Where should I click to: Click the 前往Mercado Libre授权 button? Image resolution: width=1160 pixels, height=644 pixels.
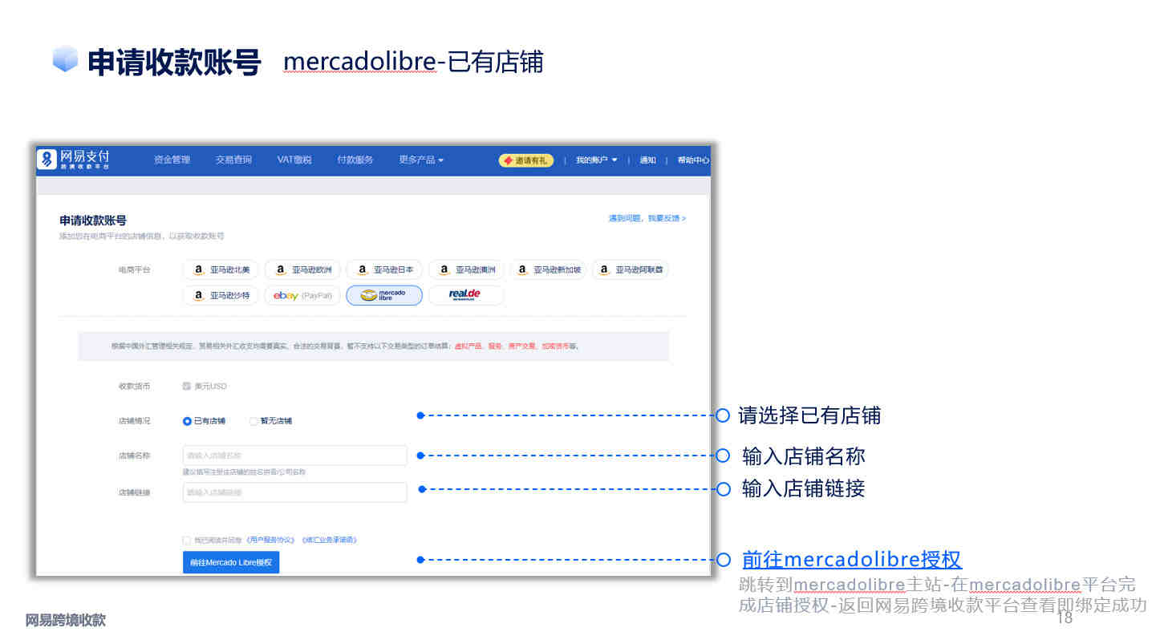(x=231, y=563)
